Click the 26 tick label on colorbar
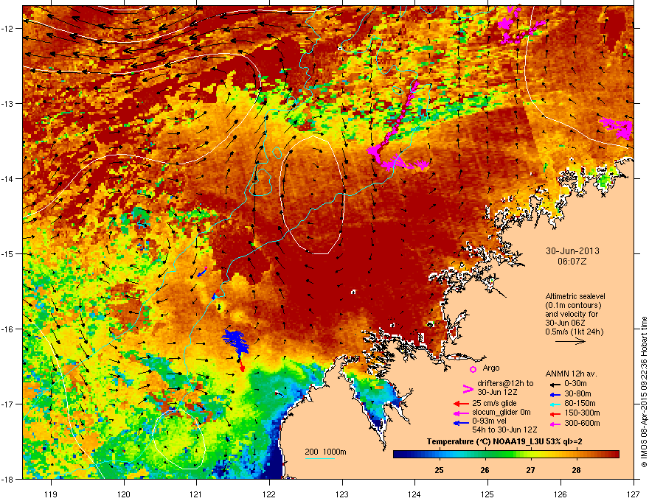Image resolution: width=649 pixels, height=501 pixels. [485, 470]
